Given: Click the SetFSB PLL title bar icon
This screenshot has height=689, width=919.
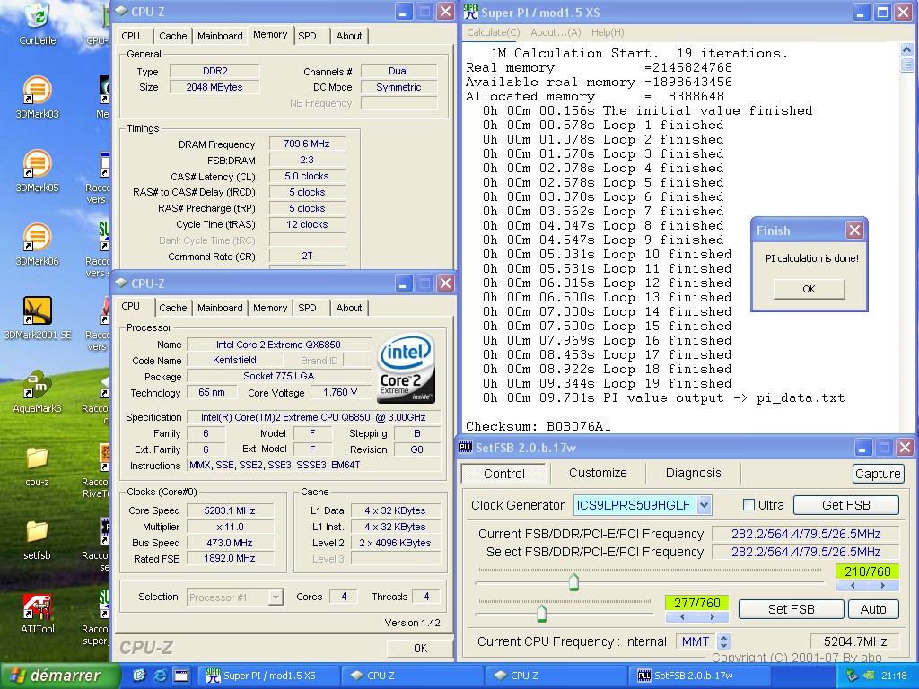Looking at the screenshot, I should point(466,448).
